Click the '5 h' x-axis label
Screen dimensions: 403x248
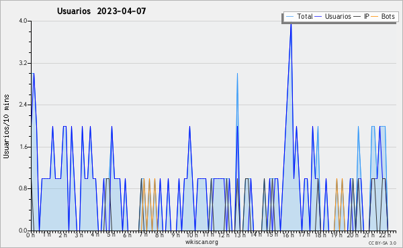[x=111, y=235]
